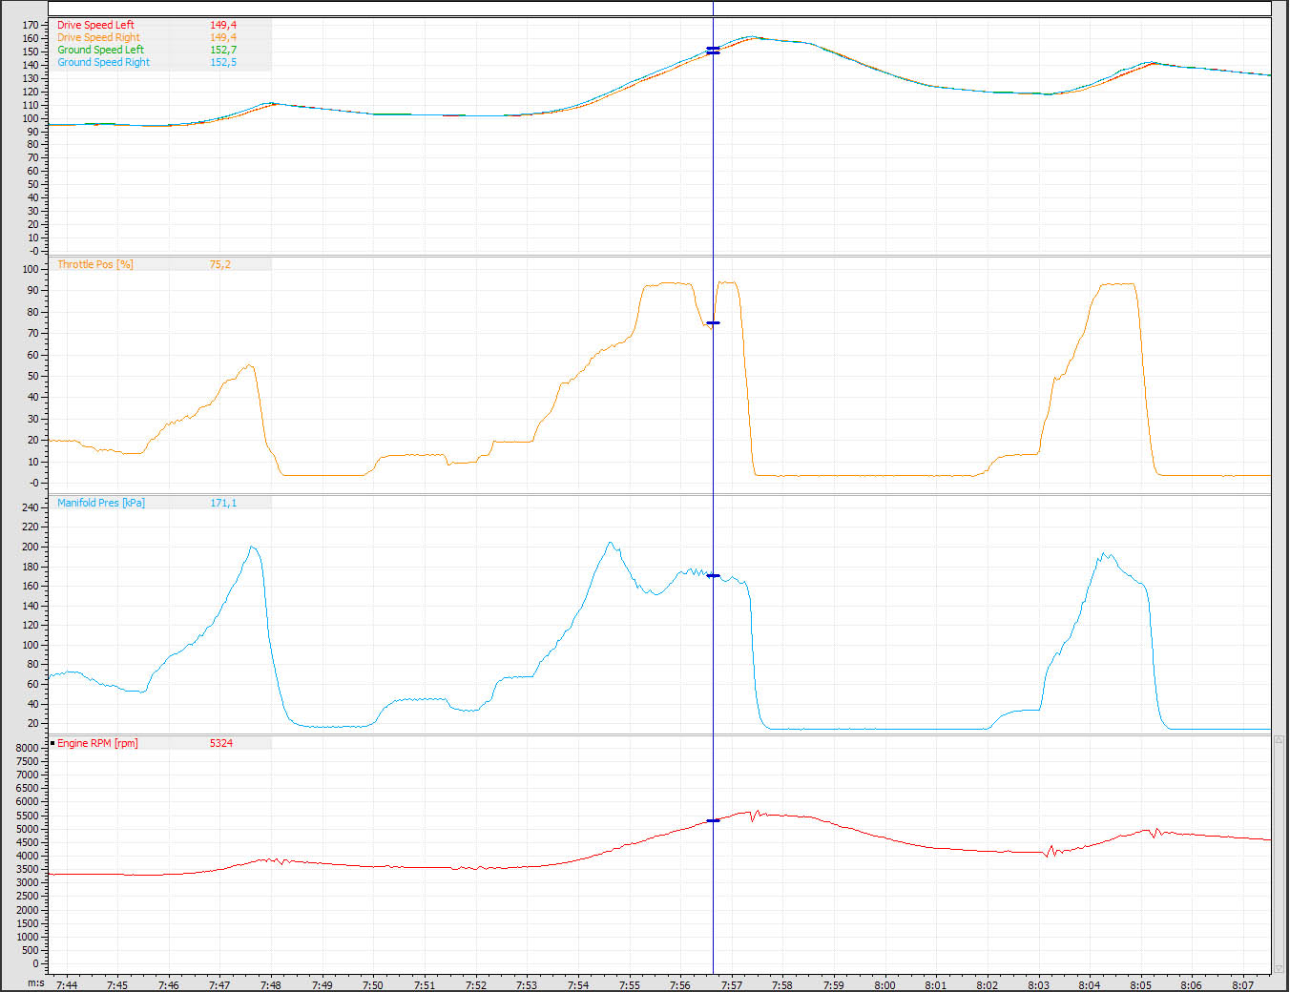Click the empty overview bar above the graphs
Viewport: 1290px width, 992px height.
(658, 8)
